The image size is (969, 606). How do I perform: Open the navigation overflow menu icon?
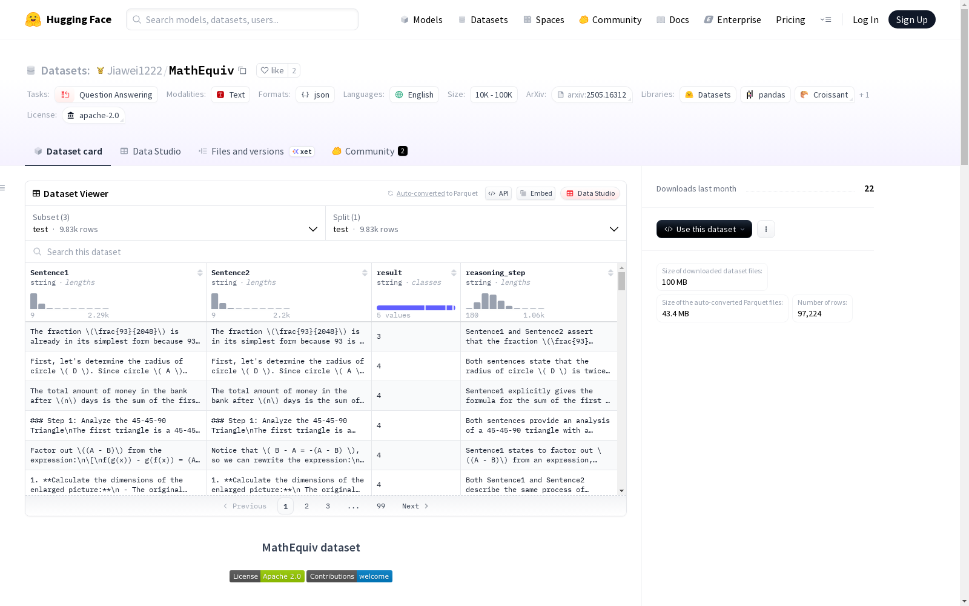[x=825, y=19]
